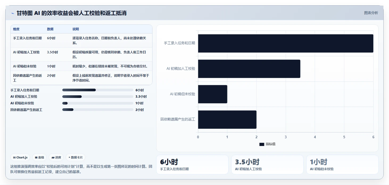389x185 pixels.
Task: Click chart axis label AI 初稿但未校验
Action: click(183, 94)
